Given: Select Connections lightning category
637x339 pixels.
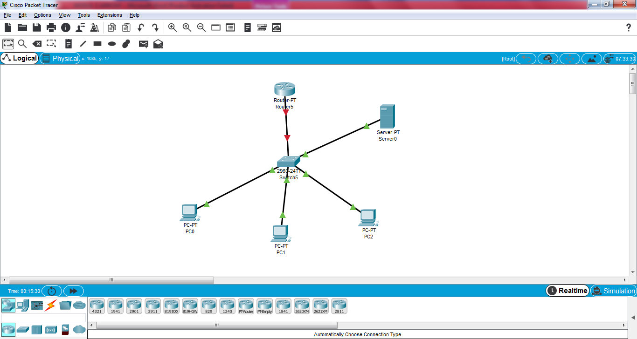Looking at the screenshot, I should (51, 305).
